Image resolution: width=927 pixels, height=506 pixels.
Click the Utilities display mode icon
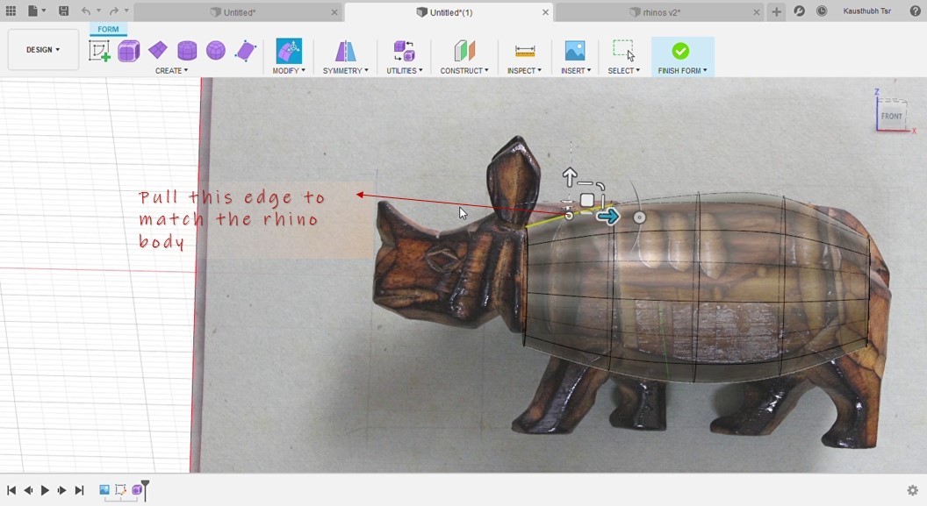point(405,51)
